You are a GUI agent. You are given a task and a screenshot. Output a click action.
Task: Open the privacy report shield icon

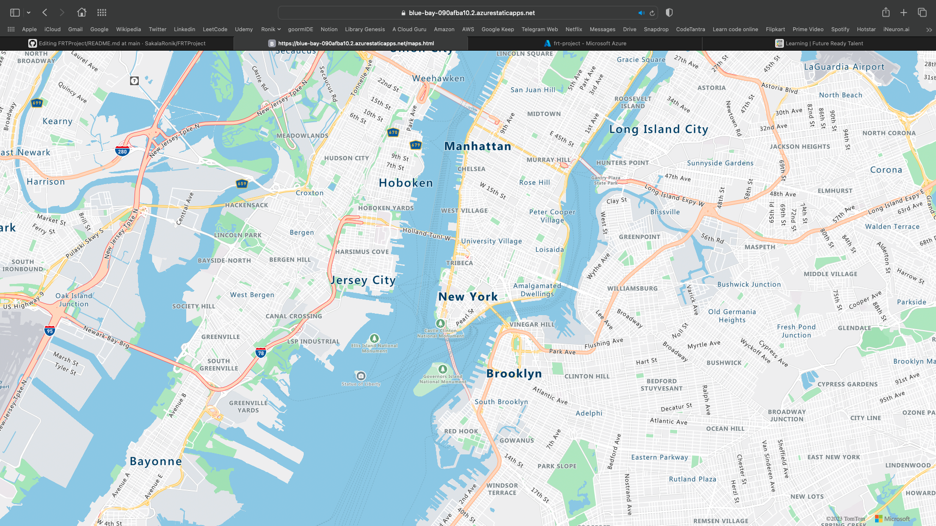(669, 13)
